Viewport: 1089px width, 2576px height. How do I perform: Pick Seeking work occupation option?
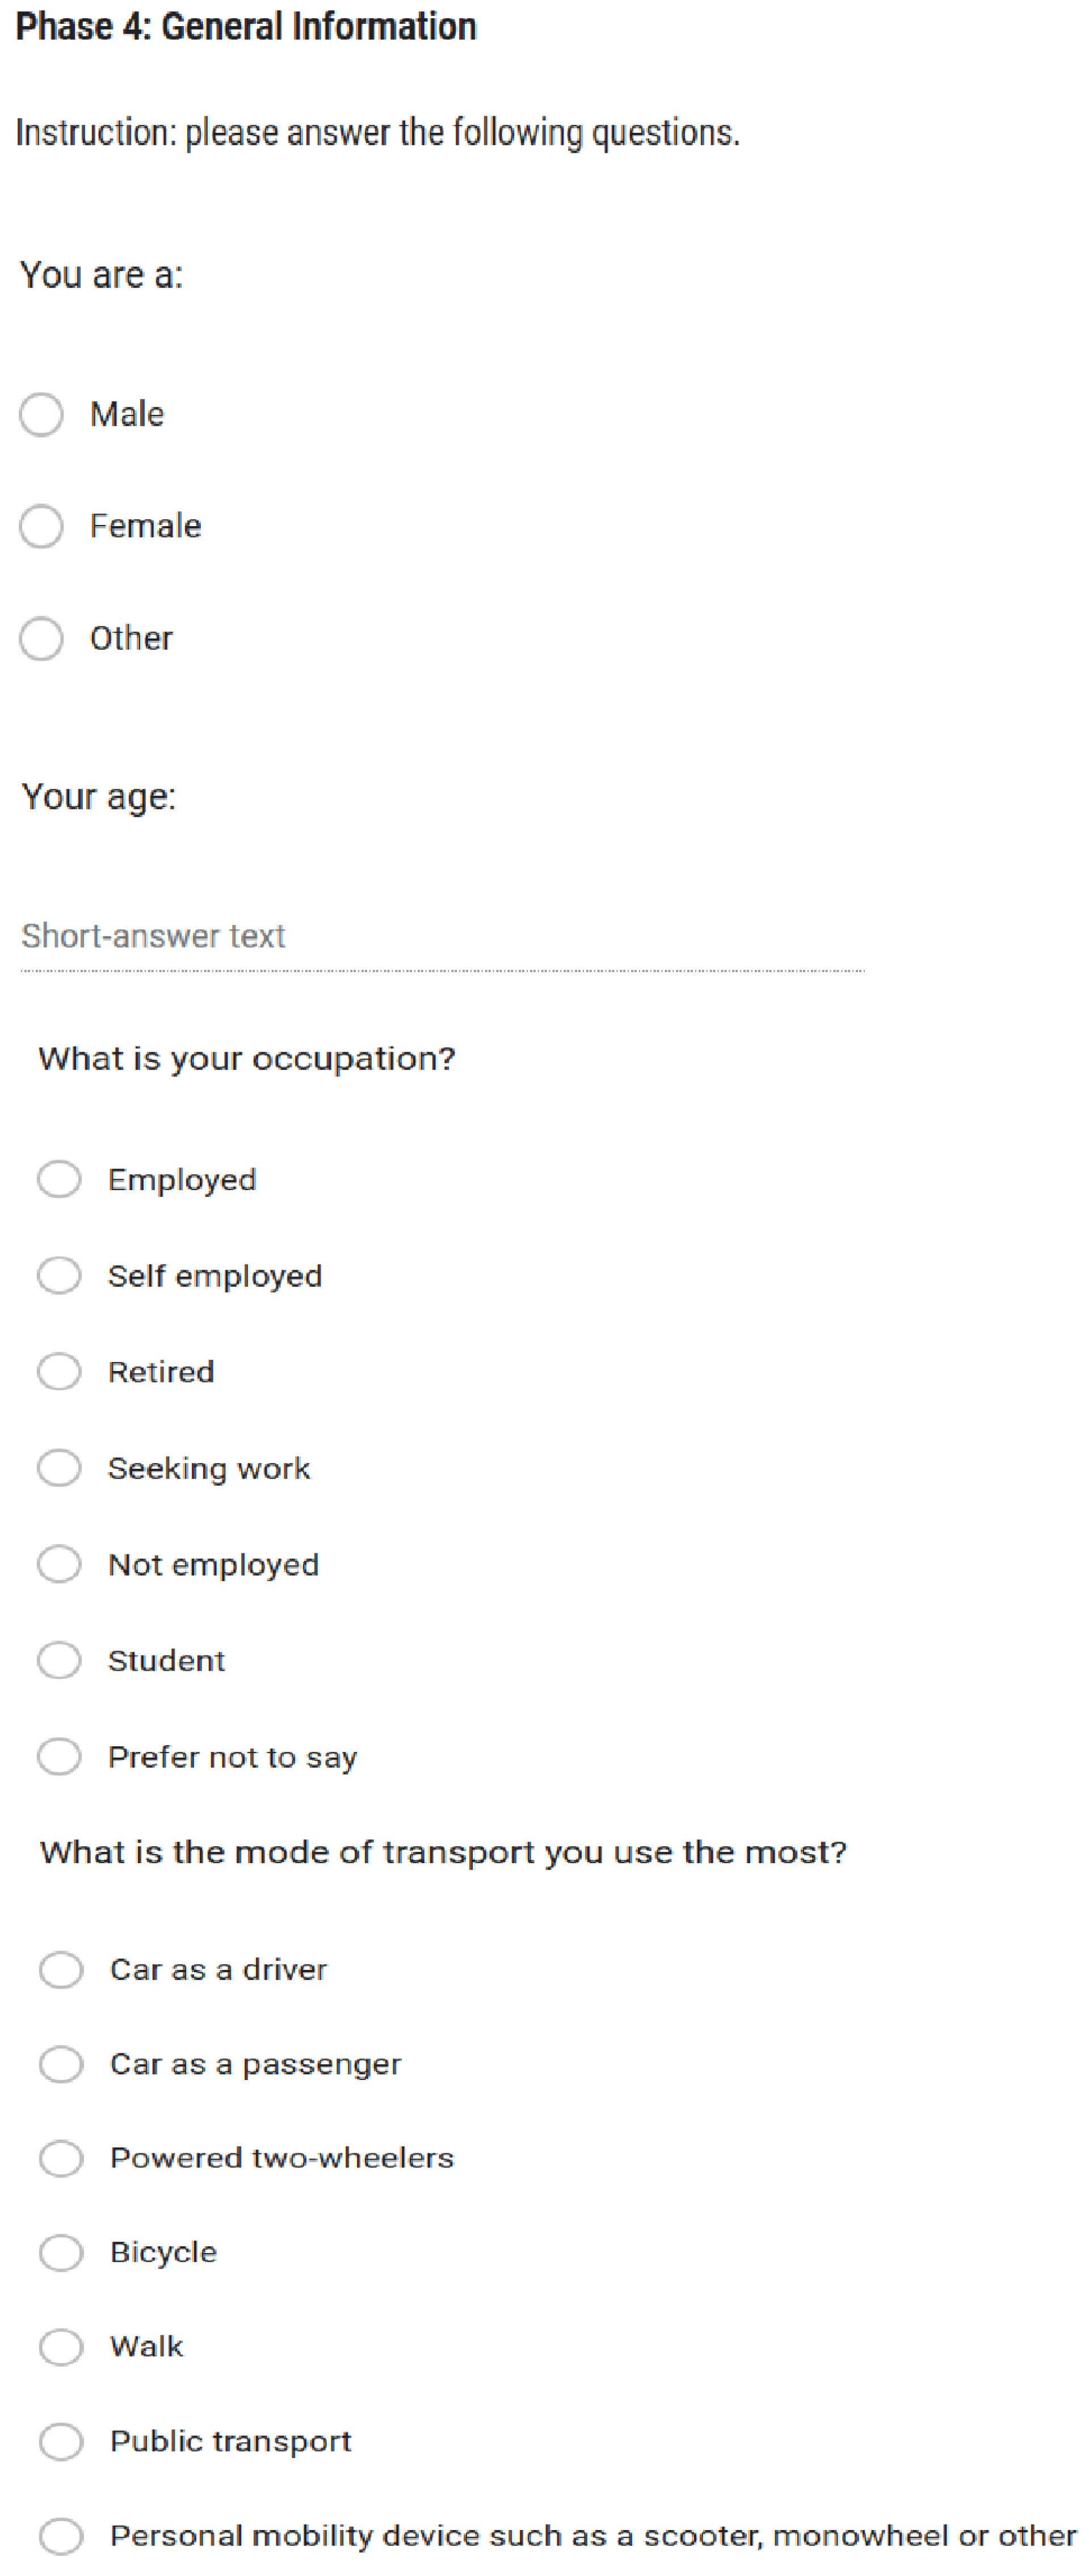[x=59, y=1468]
